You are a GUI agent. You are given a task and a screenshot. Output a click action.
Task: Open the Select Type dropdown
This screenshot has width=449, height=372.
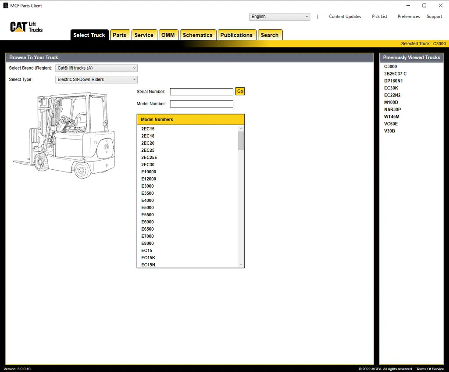[96, 79]
